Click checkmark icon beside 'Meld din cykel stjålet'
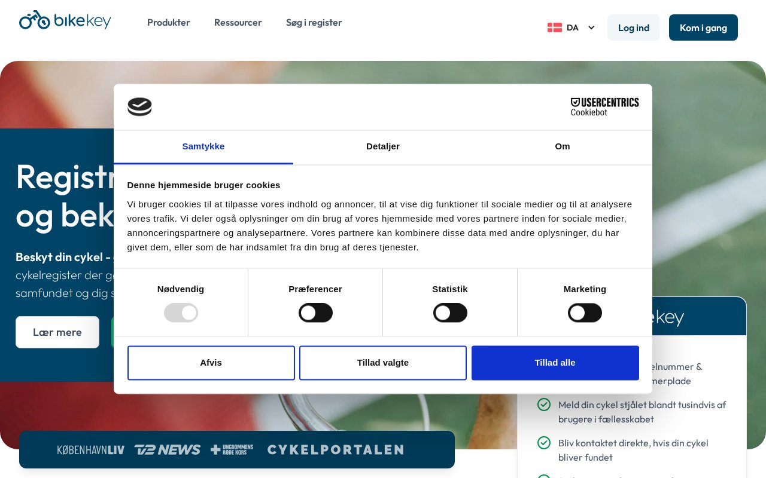Image resolution: width=766 pixels, height=478 pixels. (544, 405)
